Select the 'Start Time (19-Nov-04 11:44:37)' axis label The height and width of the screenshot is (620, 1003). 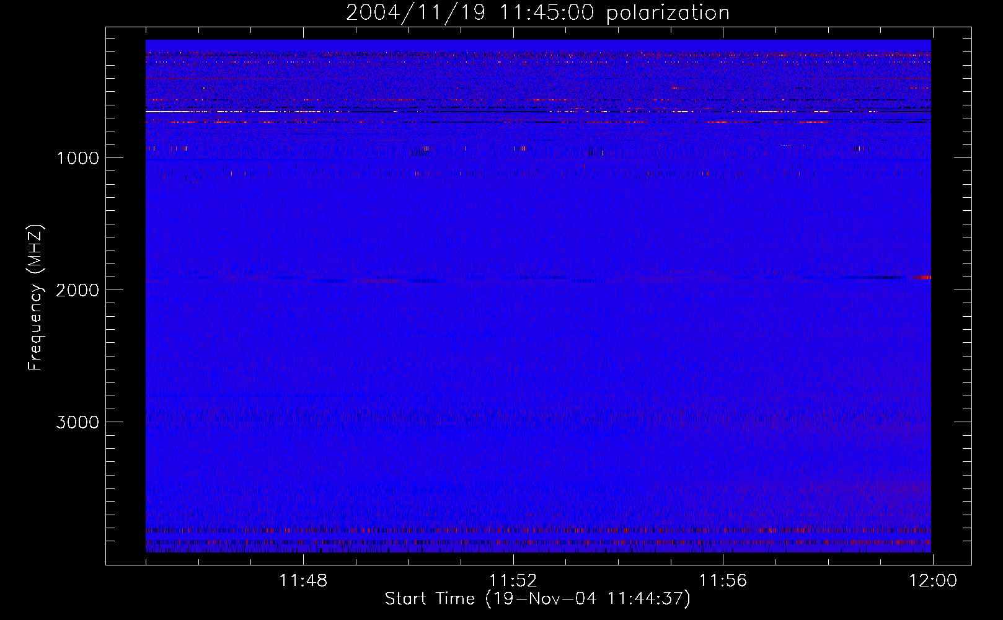click(x=537, y=599)
